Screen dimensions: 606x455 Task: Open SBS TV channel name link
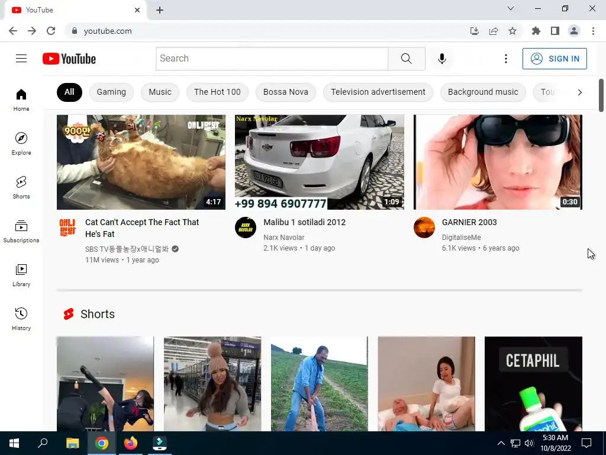point(127,249)
